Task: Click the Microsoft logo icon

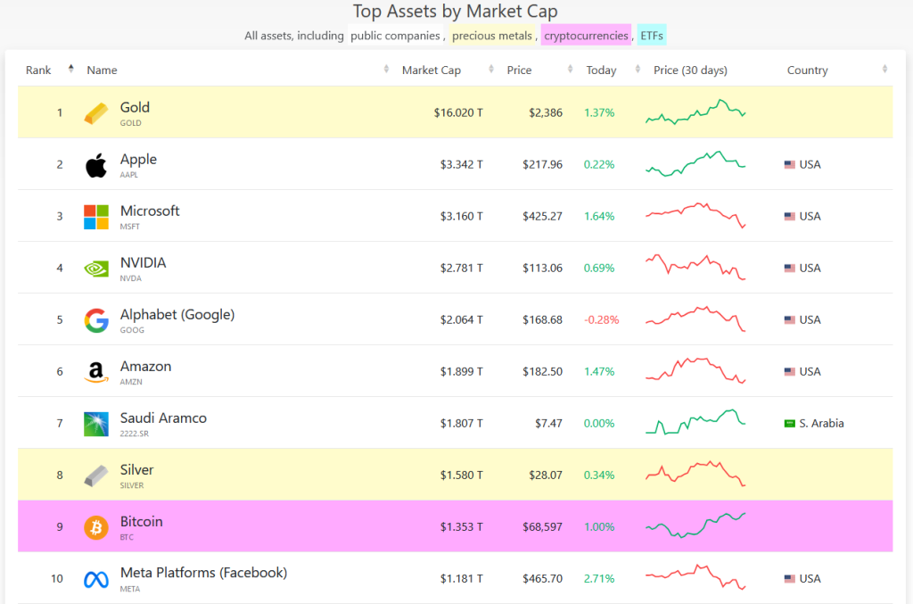Action: [x=96, y=217]
